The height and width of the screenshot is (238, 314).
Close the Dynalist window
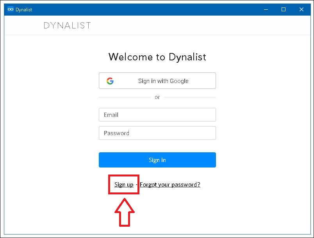coord(302,9)
